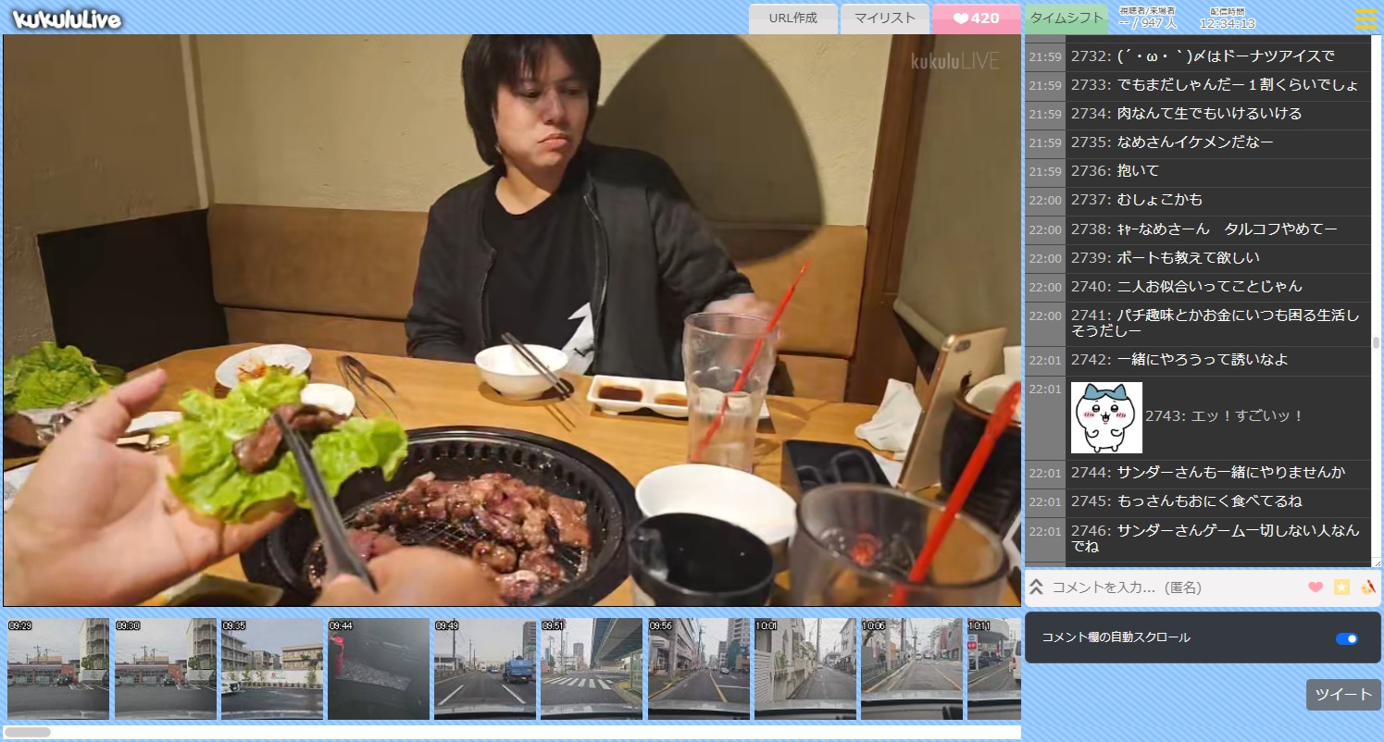The width and height of the screenshot is (1384, 742).
Task: Open the paint palette color picker icon
Action: pyautogui.click(x=1367, y=587)
